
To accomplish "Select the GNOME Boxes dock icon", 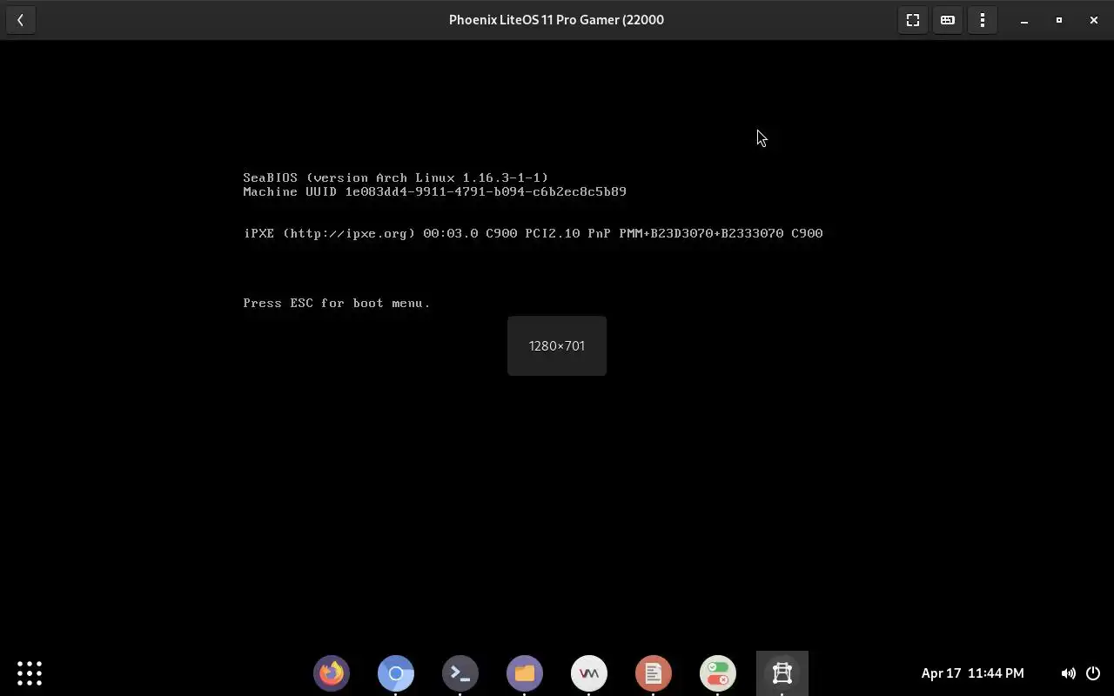I will (782, 673).
